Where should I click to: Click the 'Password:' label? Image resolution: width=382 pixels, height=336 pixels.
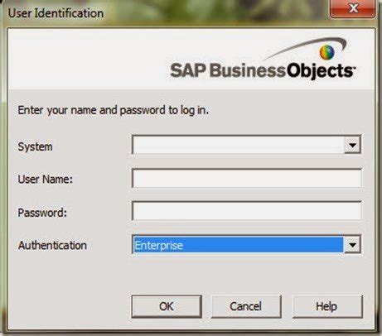42,213
